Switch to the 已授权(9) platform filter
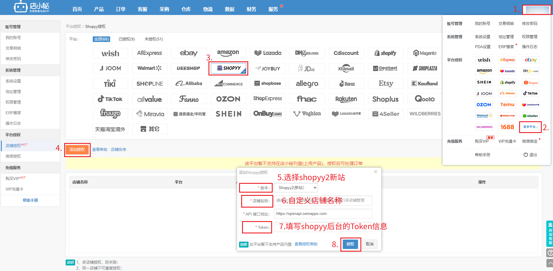The image size is (553, 271). tap(127, 39)
